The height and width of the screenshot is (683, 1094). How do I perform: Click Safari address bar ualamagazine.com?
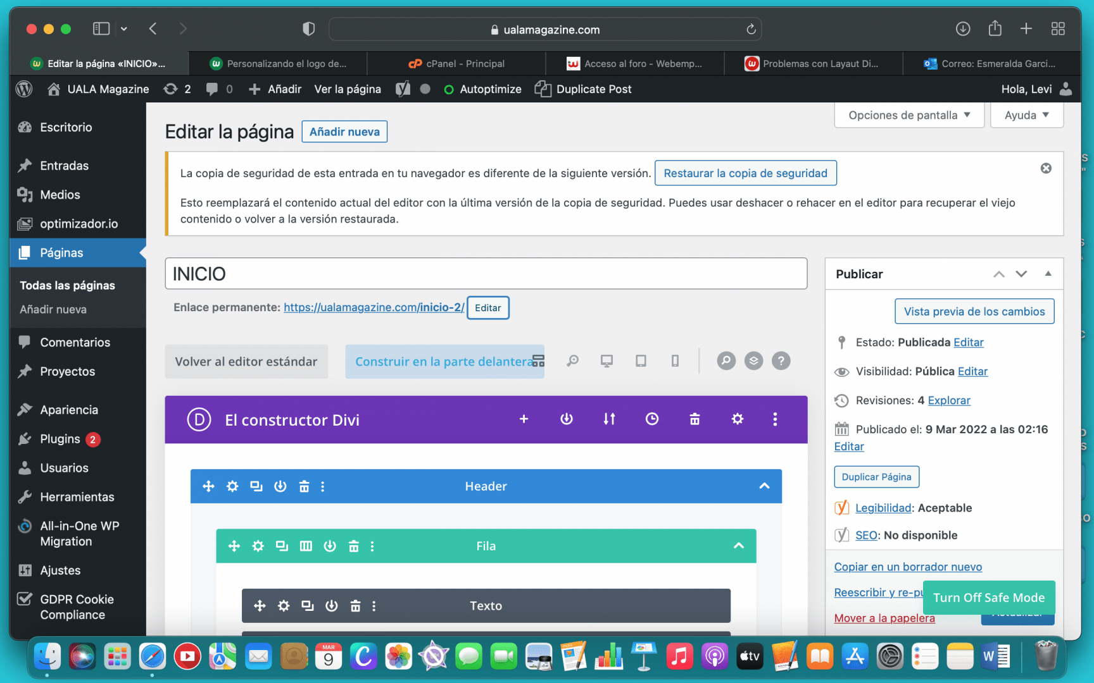click(x=544, y=29)
